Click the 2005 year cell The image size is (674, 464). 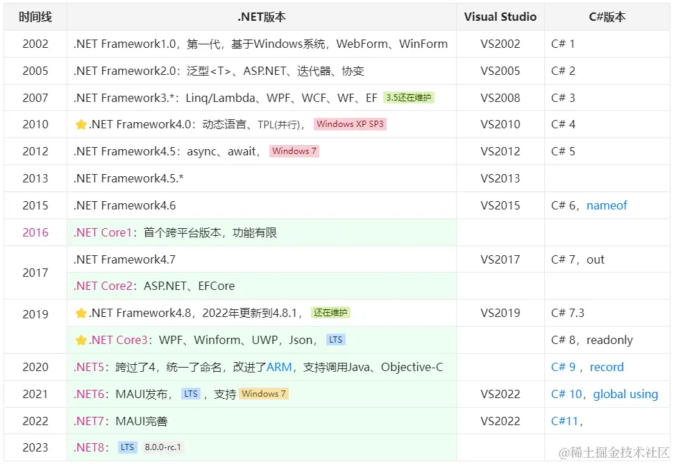(35, 71)
